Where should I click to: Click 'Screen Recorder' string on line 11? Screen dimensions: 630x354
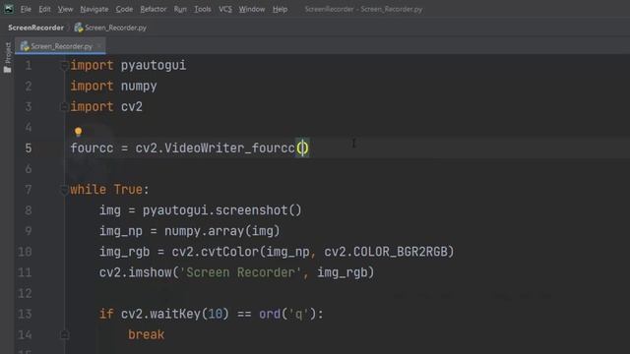coord(240,272)
